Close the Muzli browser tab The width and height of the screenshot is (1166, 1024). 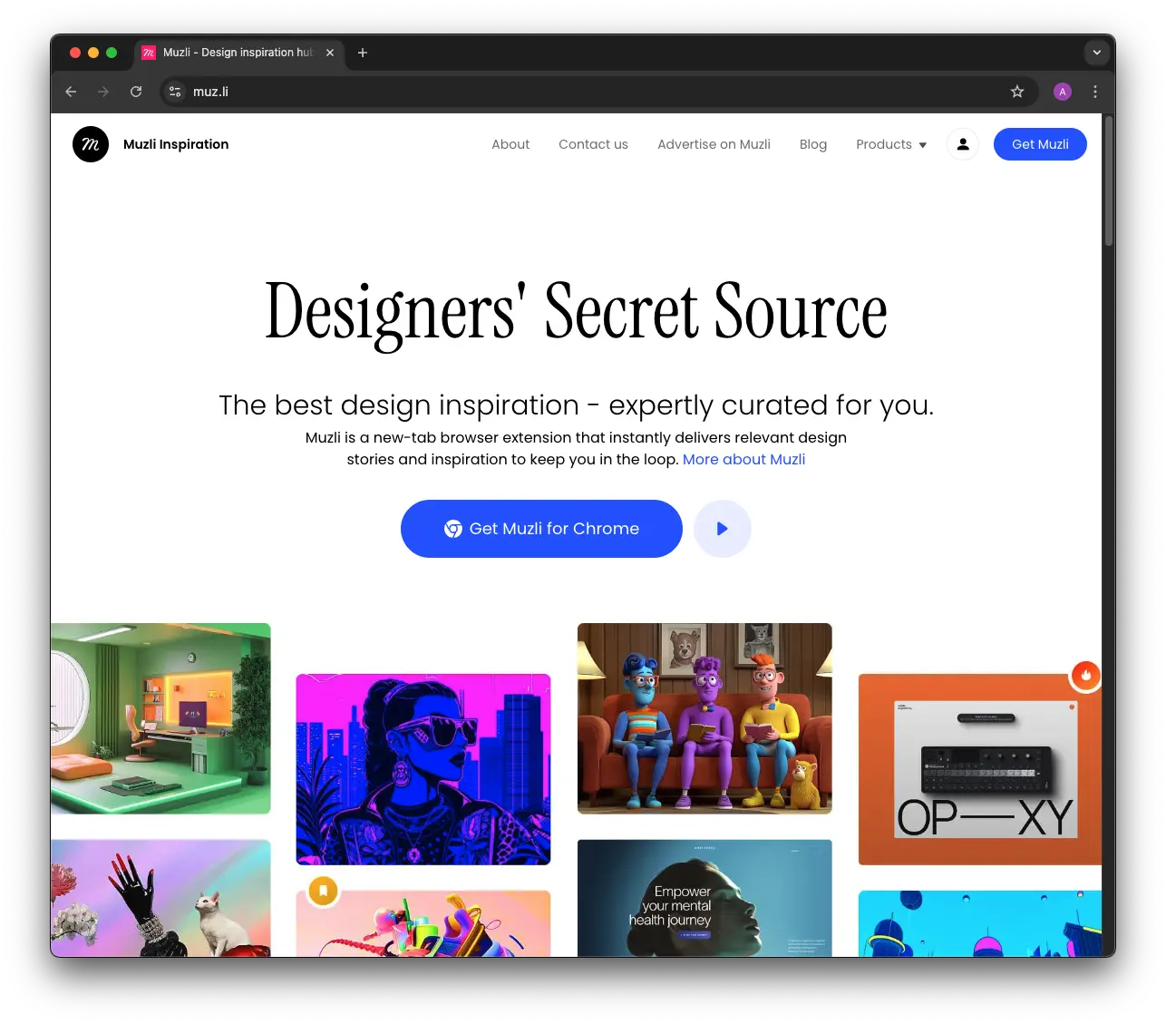(x=330, y=53)
